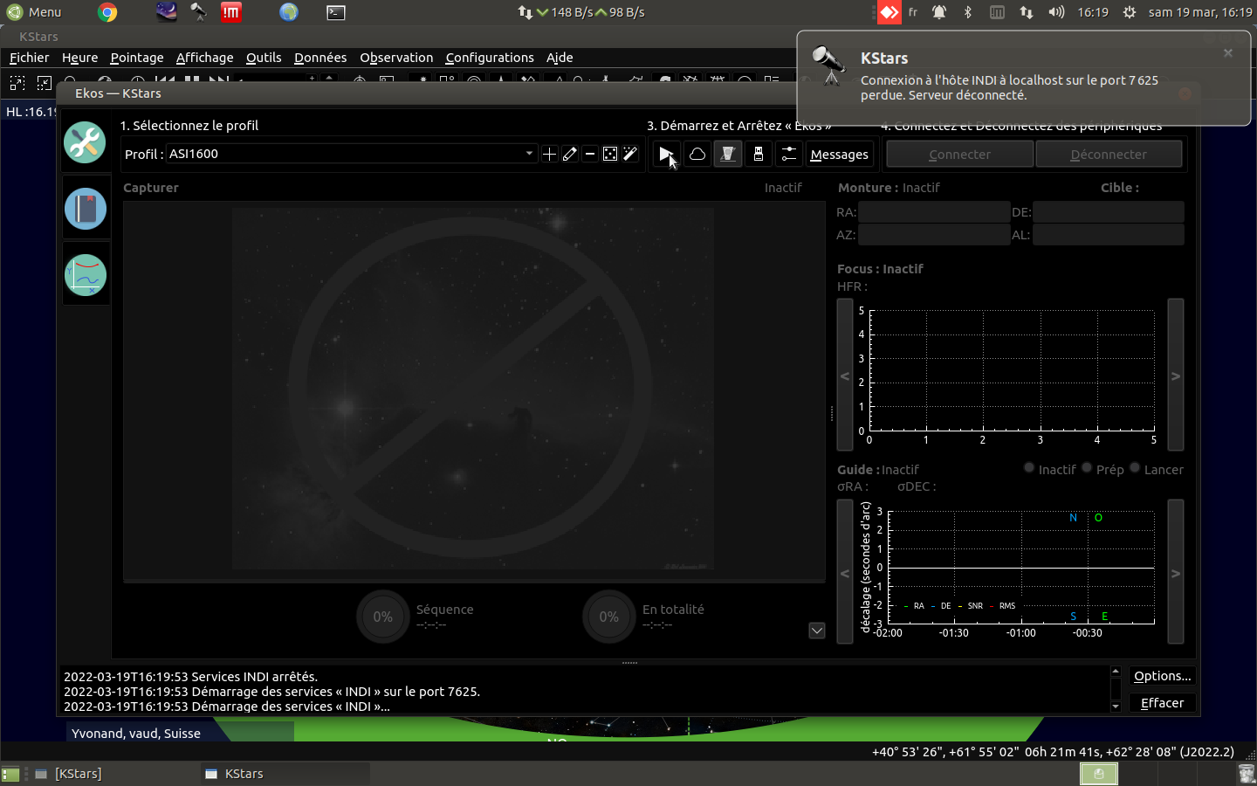Screen dimensions: 1257x786
Task: Open the Ekos logs notebook icon
Action: point(86,209)
